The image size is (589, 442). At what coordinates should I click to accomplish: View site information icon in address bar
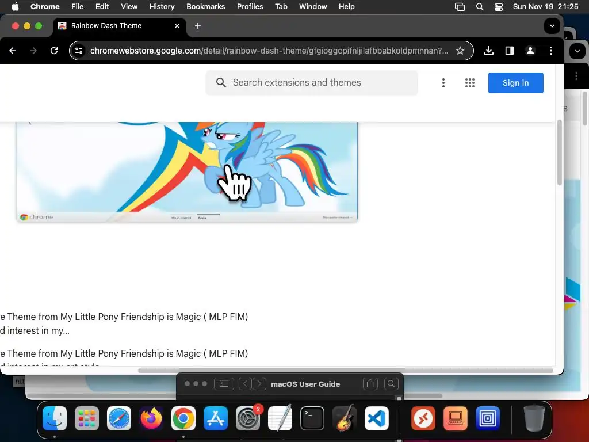(x=79, y=51)
